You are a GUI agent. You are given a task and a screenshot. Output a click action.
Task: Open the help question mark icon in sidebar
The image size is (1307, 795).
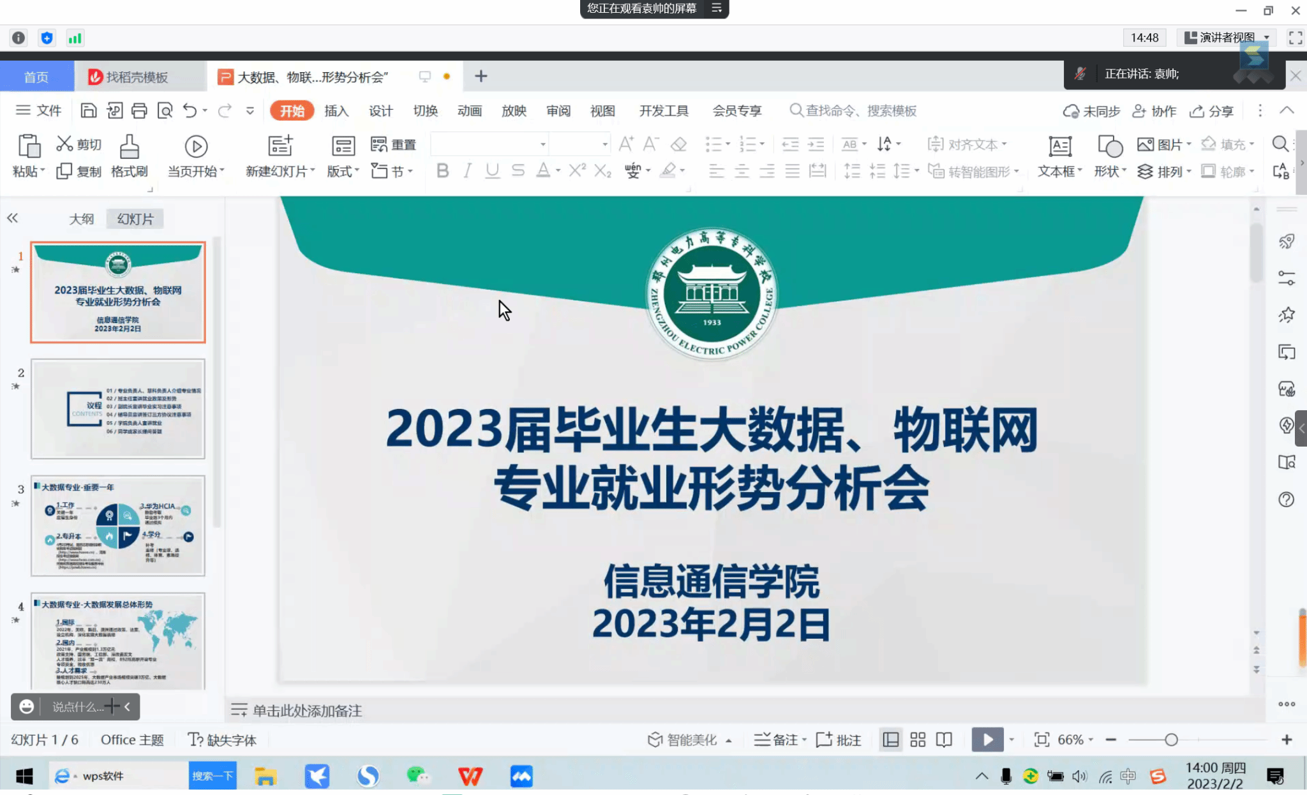point(1287,499)
